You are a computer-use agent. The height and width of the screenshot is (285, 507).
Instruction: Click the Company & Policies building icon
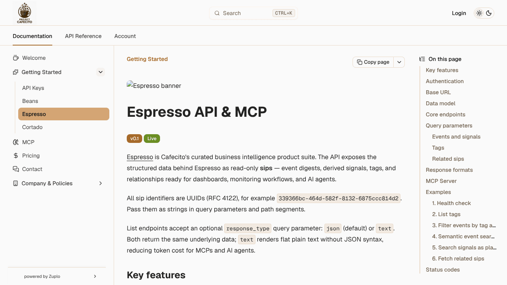tap(15, 183)
